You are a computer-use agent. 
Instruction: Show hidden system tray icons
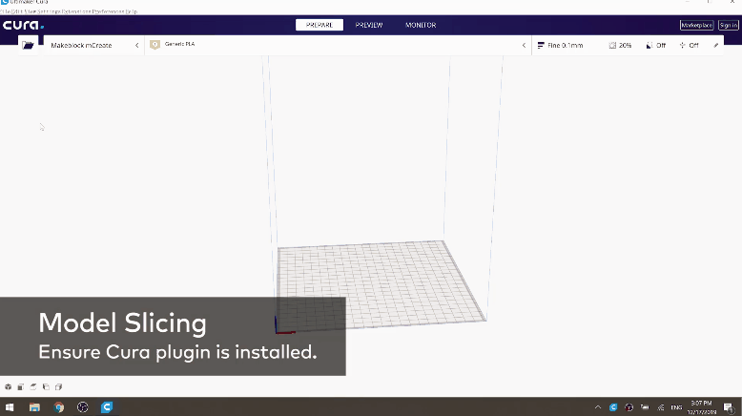598,407
